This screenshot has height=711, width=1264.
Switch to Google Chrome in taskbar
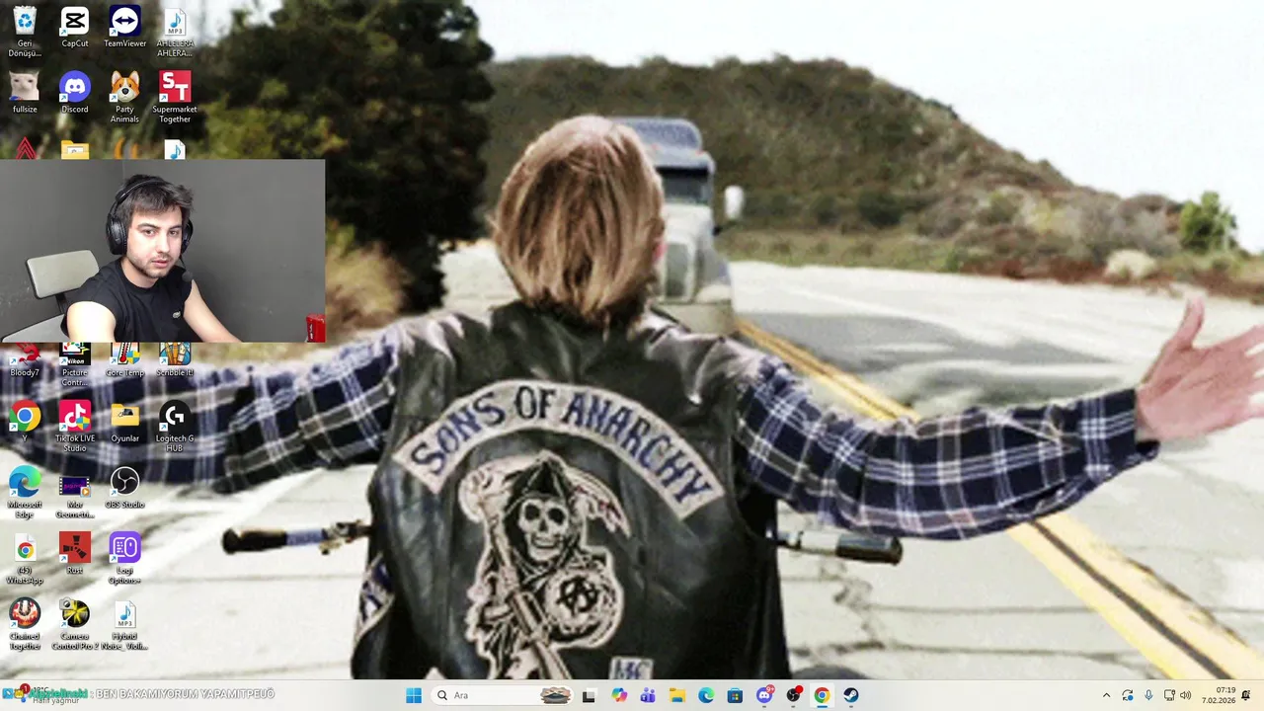[822, 695]
